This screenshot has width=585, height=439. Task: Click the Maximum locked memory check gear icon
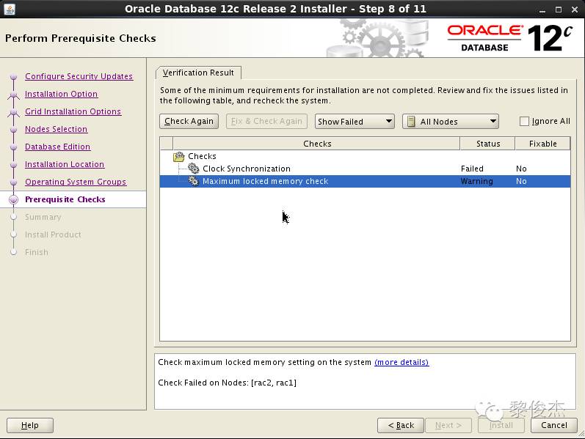(x=193, y=181)
